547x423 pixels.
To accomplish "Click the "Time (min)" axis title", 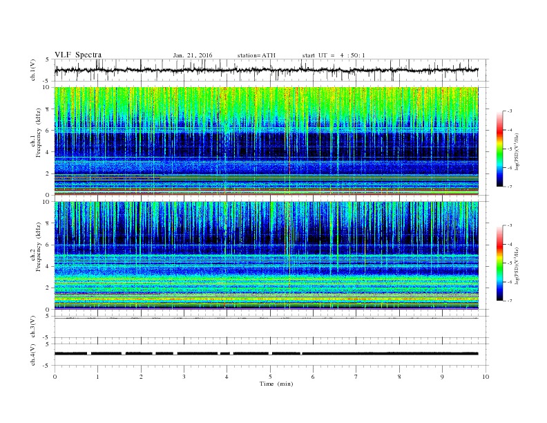I will coord(276,384).
